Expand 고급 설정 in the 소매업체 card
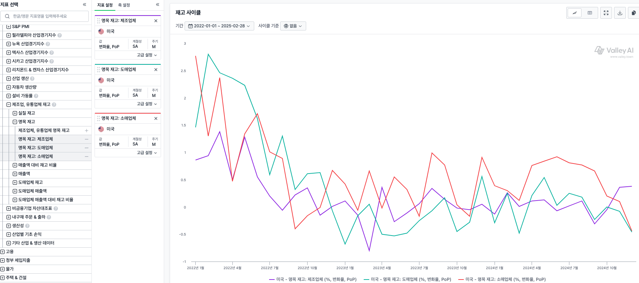Screen dimensions: 639x283 click(x=147, y=153)
